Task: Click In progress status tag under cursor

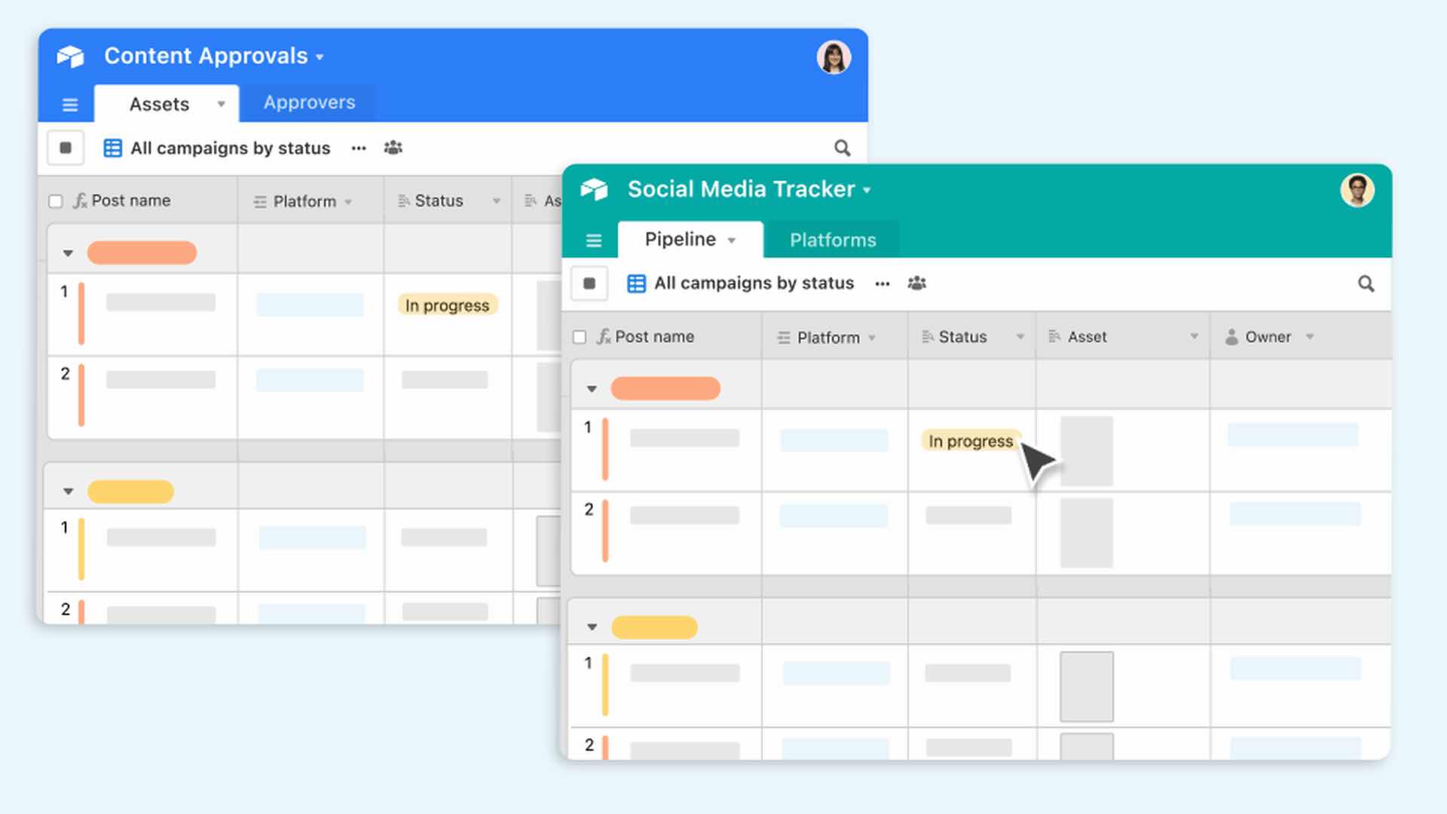Action: click(x=970, y=441)
